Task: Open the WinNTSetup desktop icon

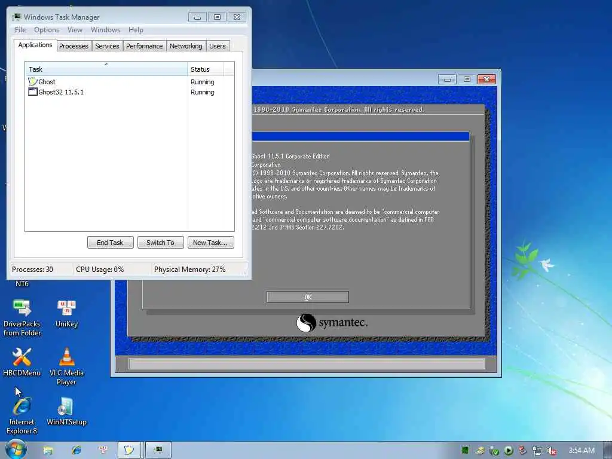Action: pyautogui.click(x=66, y=411)
